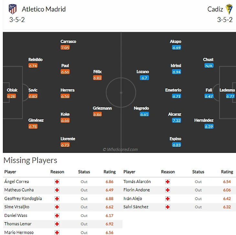This screenshot has width=236, height=235.
Task: Click Matheus Cunha's injury cross icon
Action: (57, 190)
